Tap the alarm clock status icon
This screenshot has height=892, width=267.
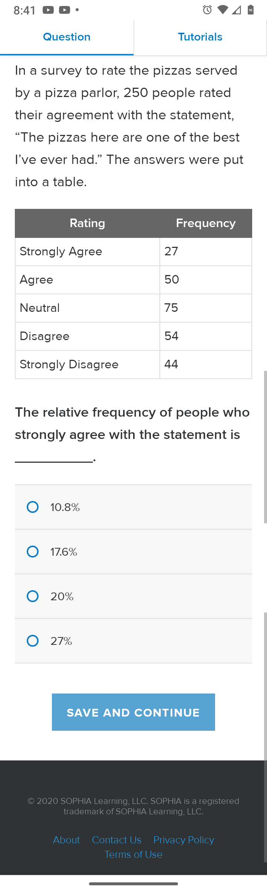click(x=207, y=10)
